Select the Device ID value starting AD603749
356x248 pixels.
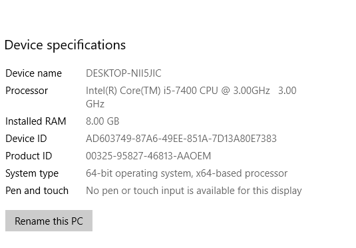(181, 139)
